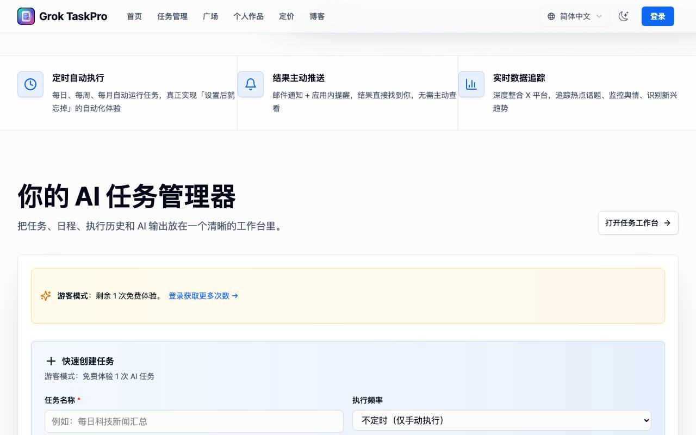The height and width of the screenshot is (435, 696).
Task: Click the 你的 AI 任务管理器 heading
Action: tap(127, 196)
